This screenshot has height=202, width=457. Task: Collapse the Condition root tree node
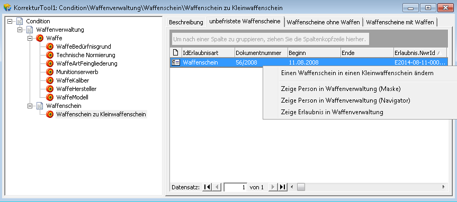tap(10, 21)
